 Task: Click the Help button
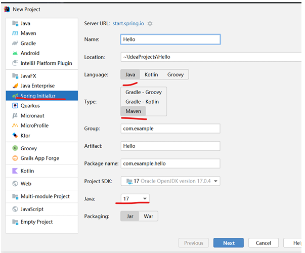click(x=292, y=243)
